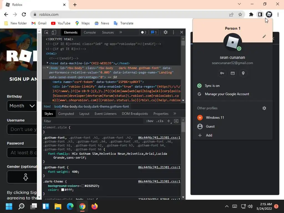The image size is (284, 213).
Task: Toggle the :hov element state button
Action: click(x=149, y=121)
